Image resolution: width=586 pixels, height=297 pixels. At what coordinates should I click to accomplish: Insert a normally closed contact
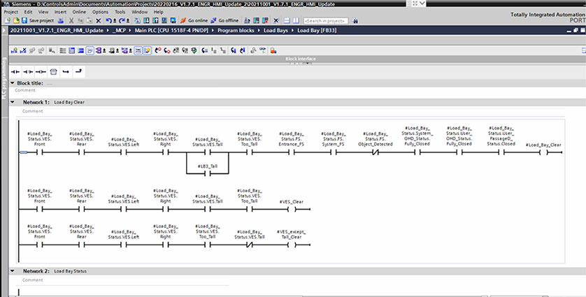coord(29,71)
